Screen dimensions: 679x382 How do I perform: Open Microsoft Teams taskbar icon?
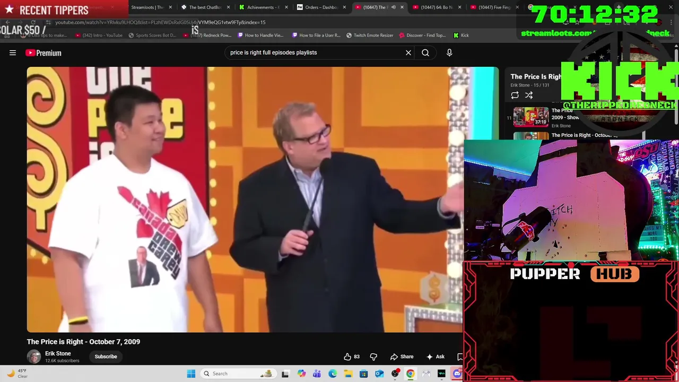pyautogui.click(x=317, y=374)
